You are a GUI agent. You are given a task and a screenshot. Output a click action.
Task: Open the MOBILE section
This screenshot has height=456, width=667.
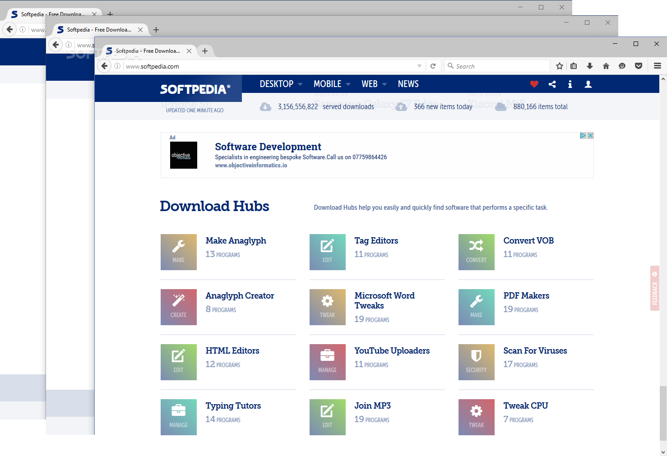[328, 84]
